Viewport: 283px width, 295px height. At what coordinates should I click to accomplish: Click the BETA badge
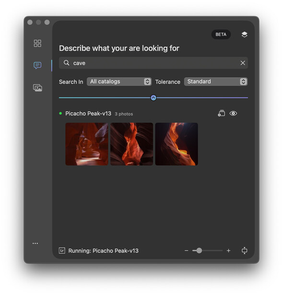click(x=221, y=35)
